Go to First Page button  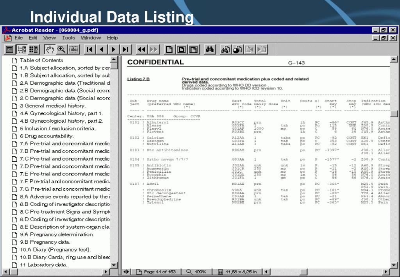pyautogui.click(x=90, y=49)
